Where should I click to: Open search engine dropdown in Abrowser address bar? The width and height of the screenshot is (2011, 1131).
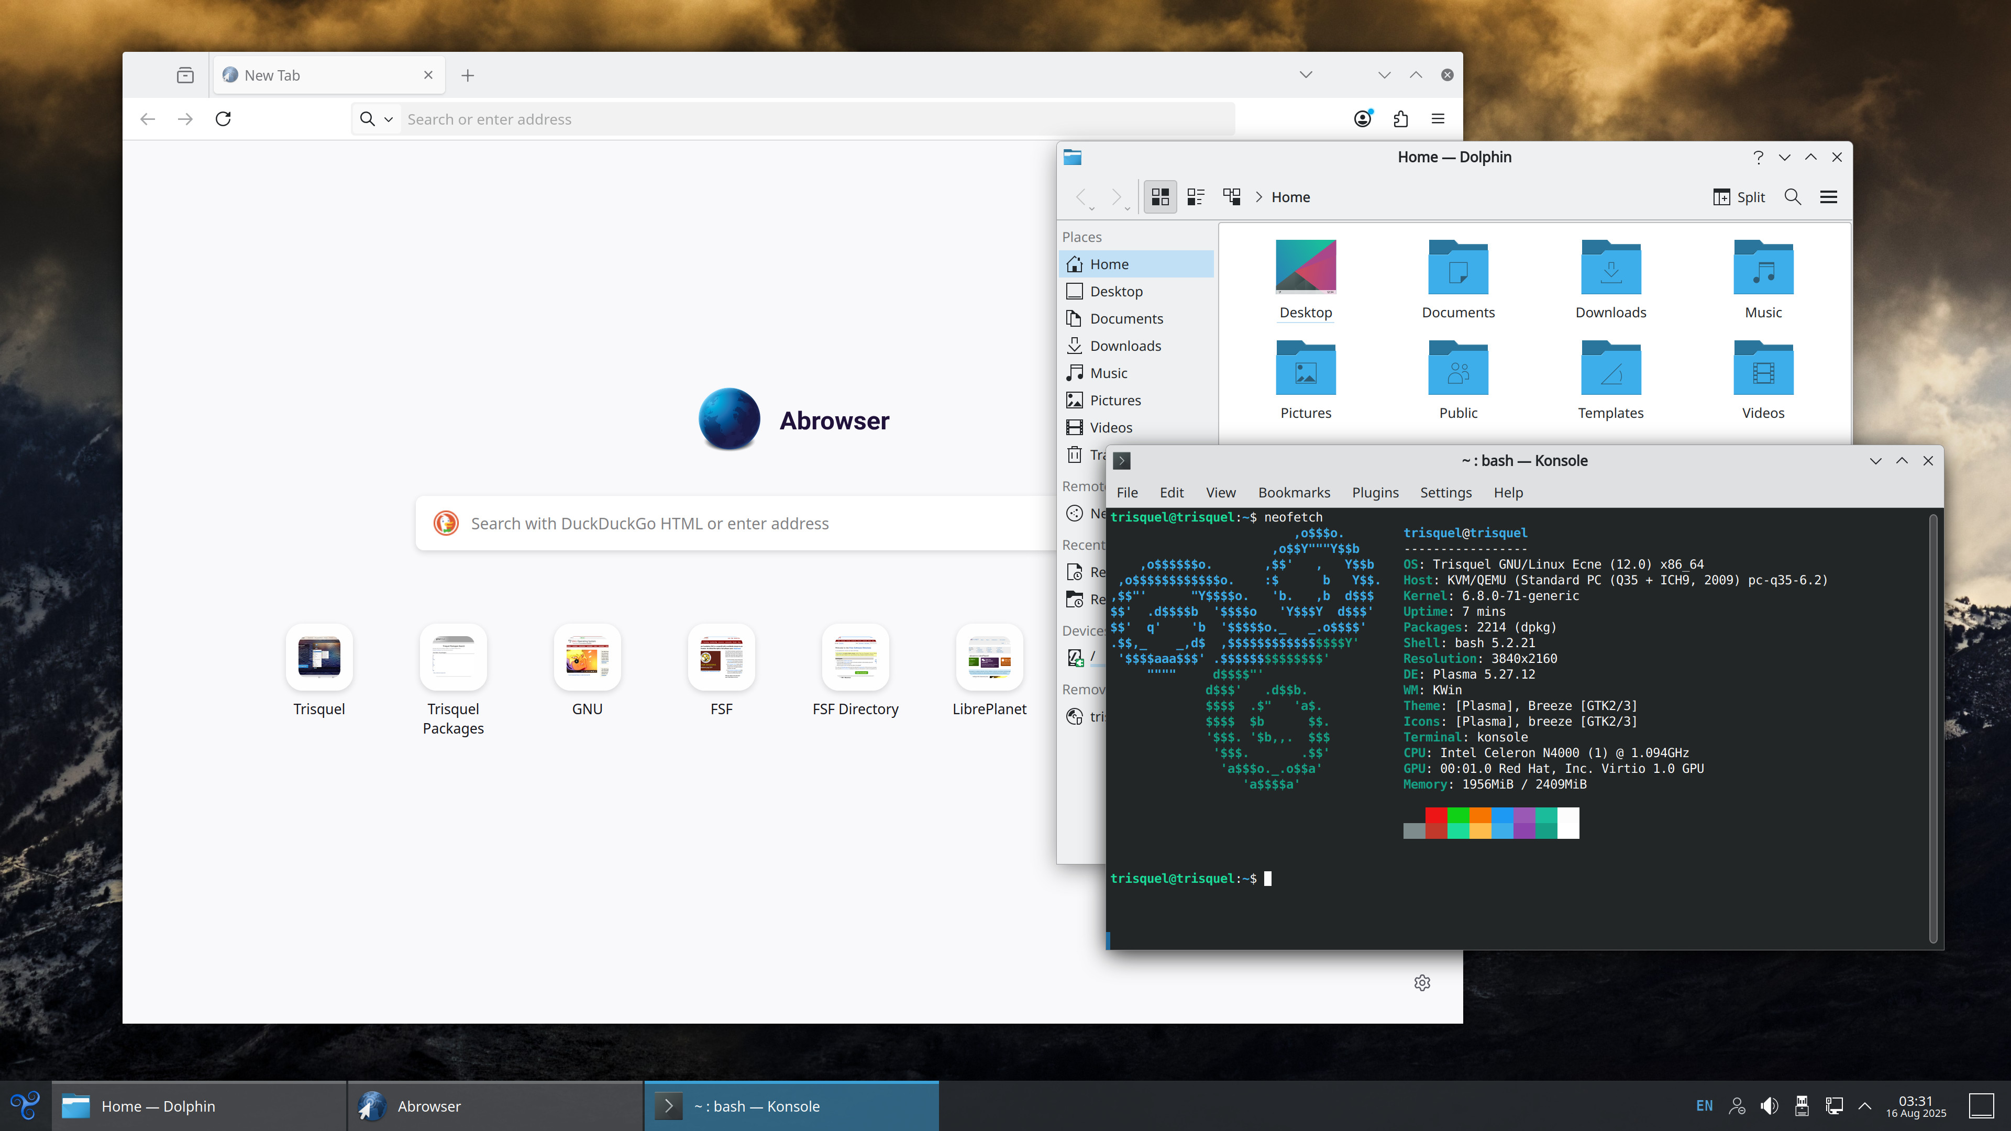click(x=377, y=119)
